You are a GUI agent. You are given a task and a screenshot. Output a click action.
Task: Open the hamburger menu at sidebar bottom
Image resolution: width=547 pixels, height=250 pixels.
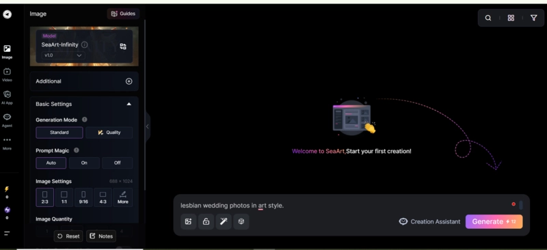(x=7, y=233)
